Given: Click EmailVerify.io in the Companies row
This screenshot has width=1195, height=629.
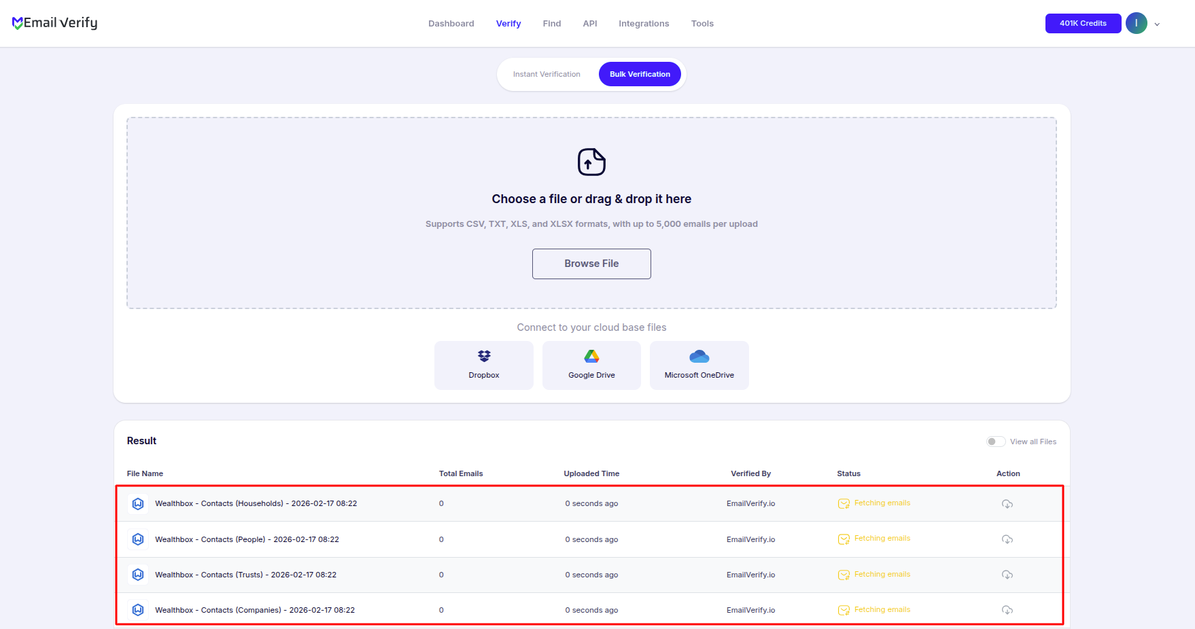Looking at the screenshot, I should [x=750, y=610].
